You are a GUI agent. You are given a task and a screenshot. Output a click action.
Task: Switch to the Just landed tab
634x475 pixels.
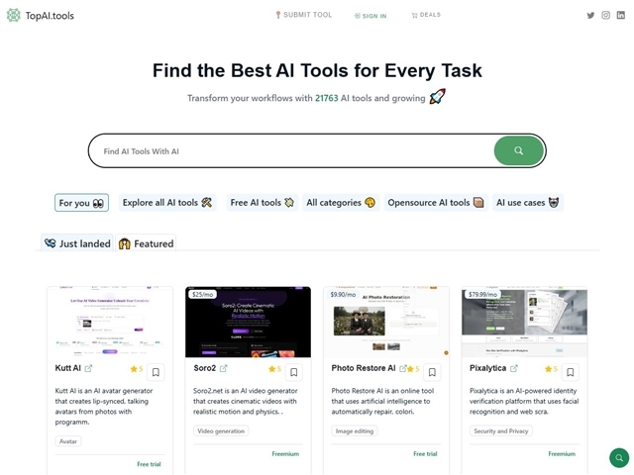(x=77, y=243)
